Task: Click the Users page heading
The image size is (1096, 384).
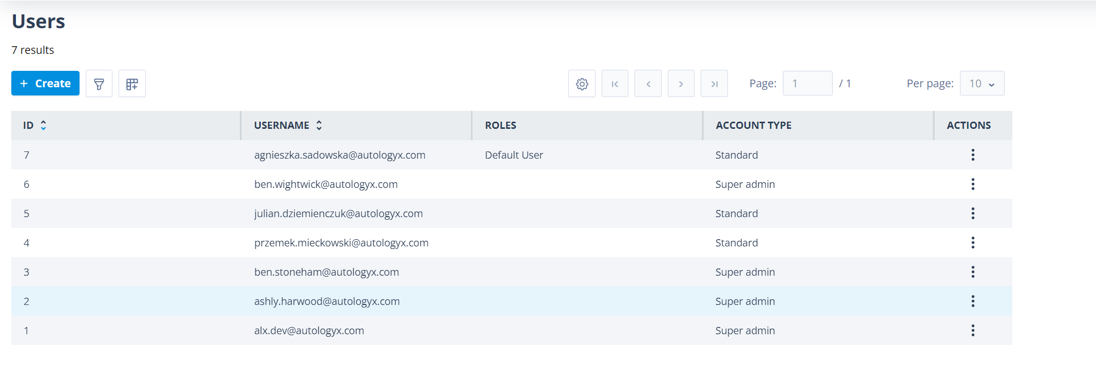Action: click(x=39, y=21)
